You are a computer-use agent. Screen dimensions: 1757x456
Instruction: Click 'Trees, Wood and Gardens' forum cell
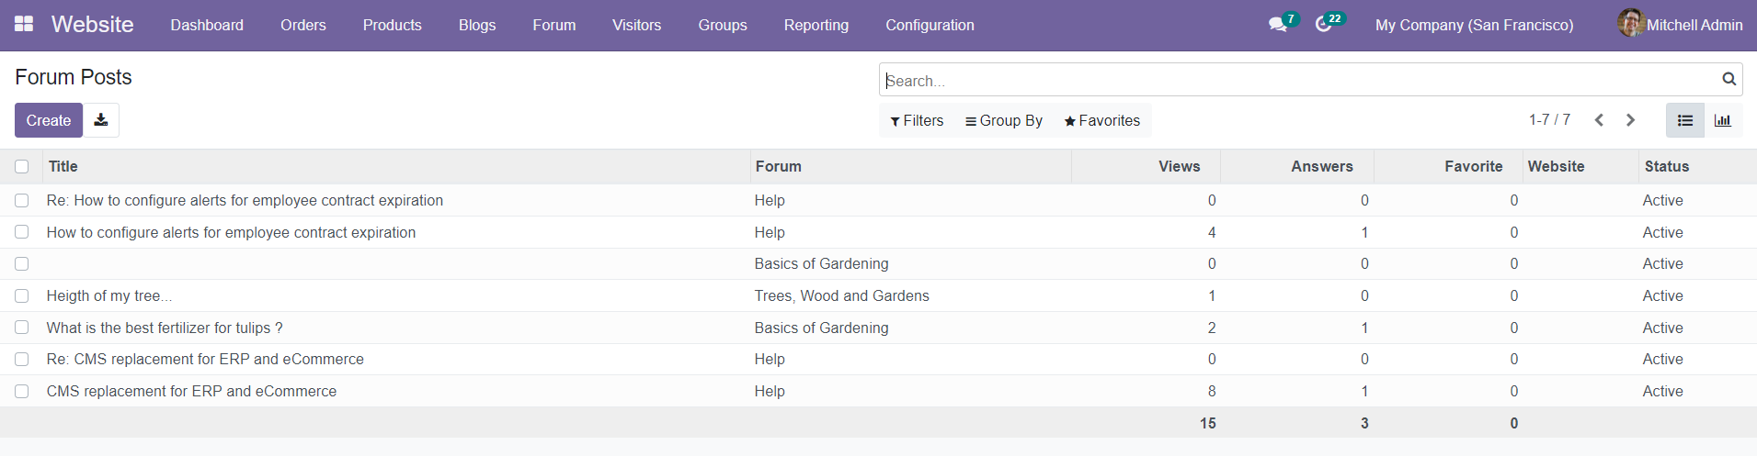(841, 295)
